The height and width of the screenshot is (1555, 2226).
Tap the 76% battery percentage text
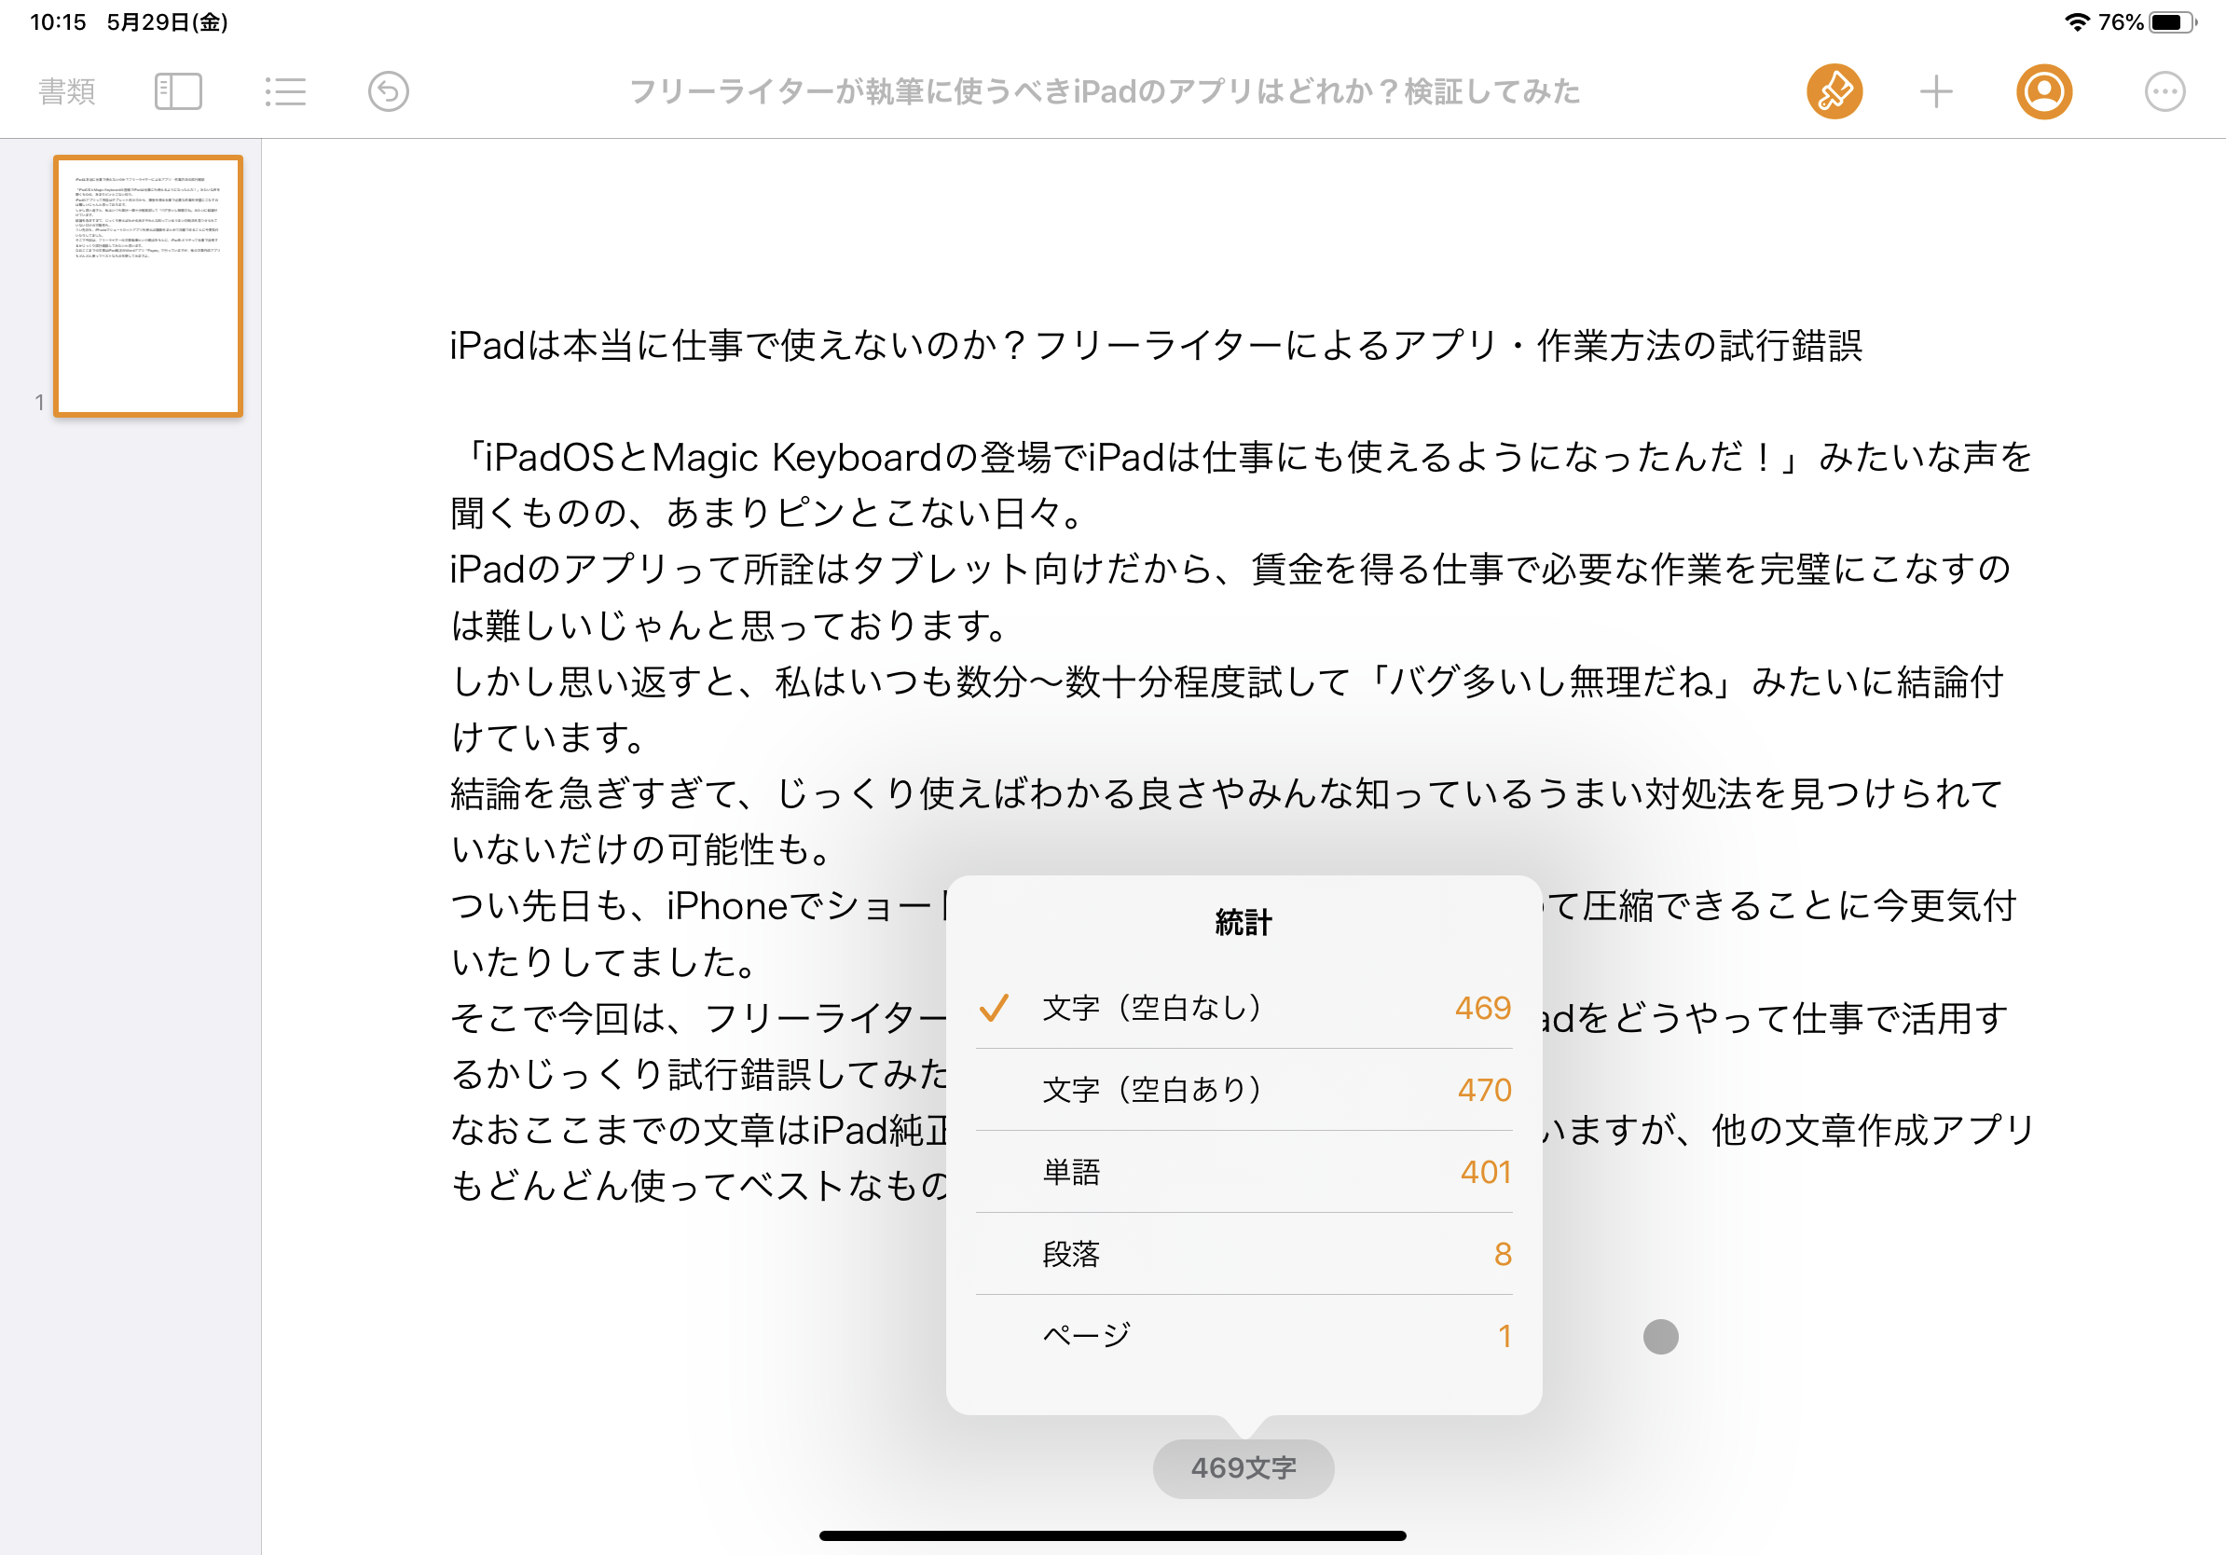coord(2120,21)
